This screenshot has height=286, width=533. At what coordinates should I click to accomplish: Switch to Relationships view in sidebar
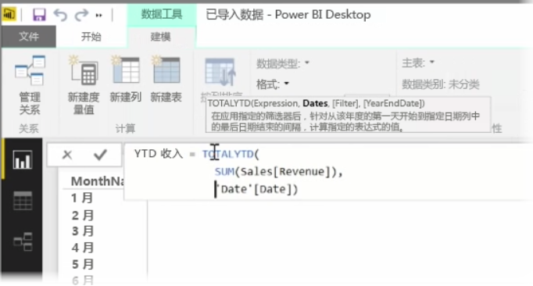click(23, 241)
